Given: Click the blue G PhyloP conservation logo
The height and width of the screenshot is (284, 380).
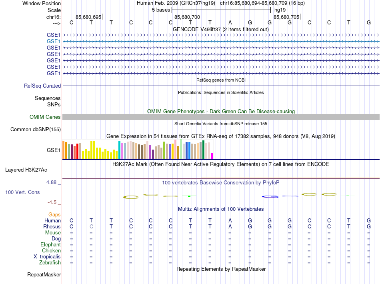Looking at the screenshot, I should (270, 196).
